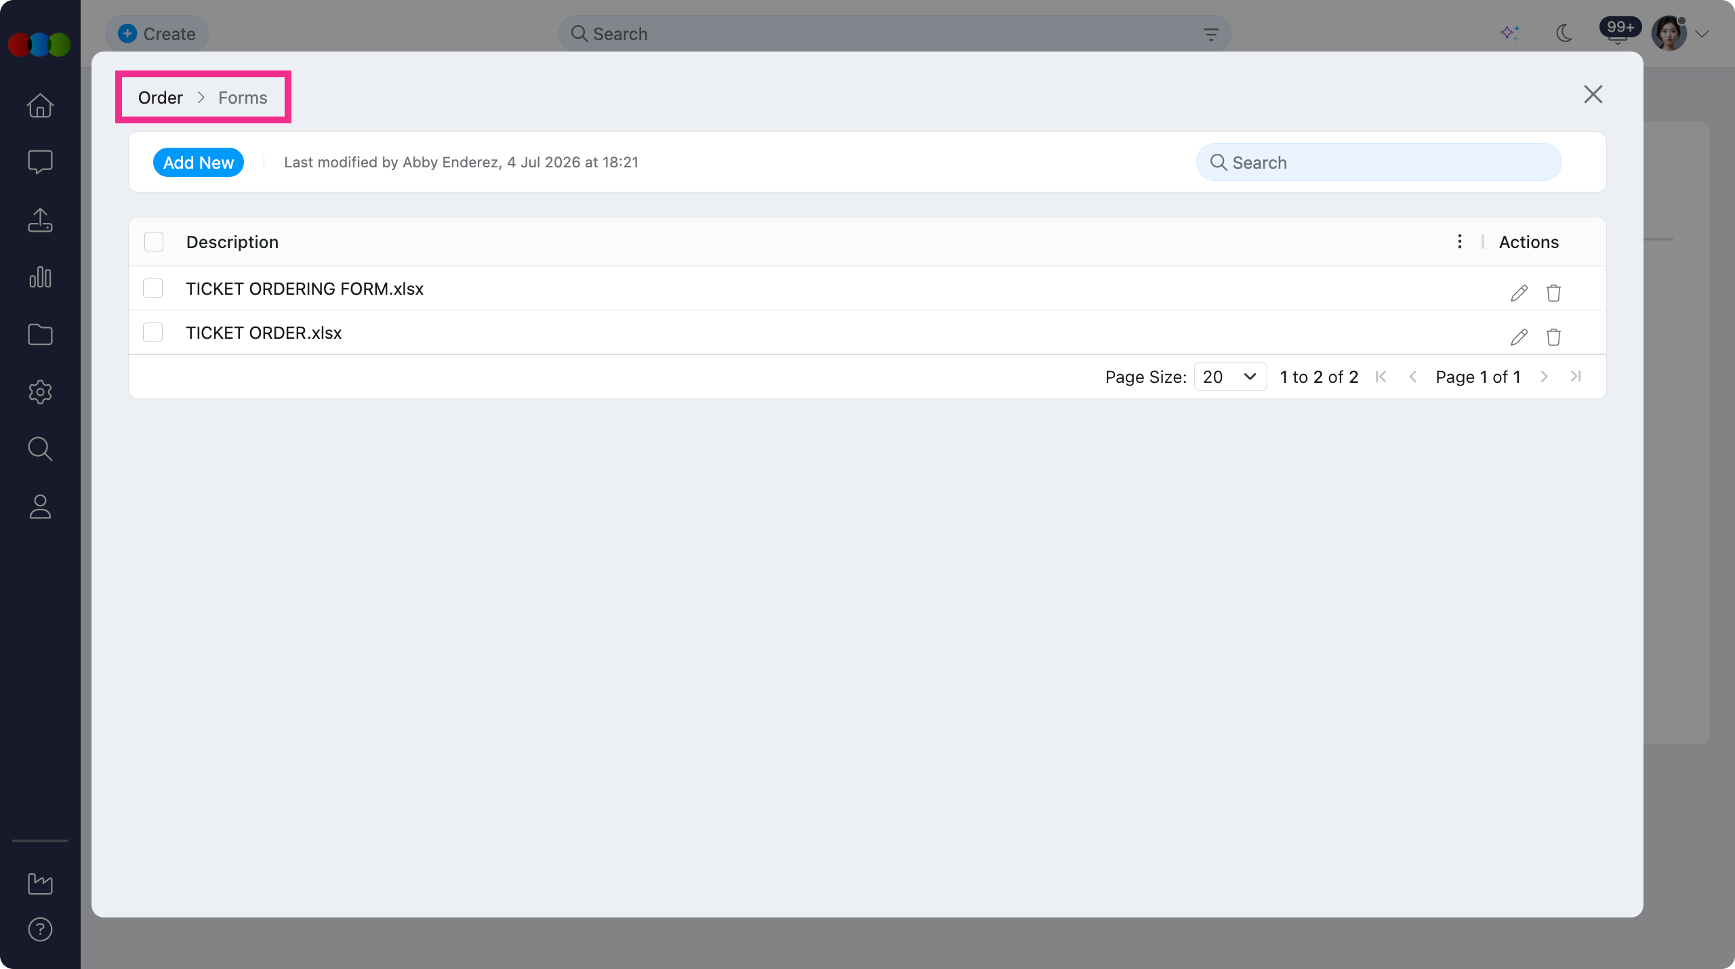Viewport: 1735px width, 969px height.
Task: Edit TICKET ORDER.xlsx with pencil icon
Action: 1519,337
